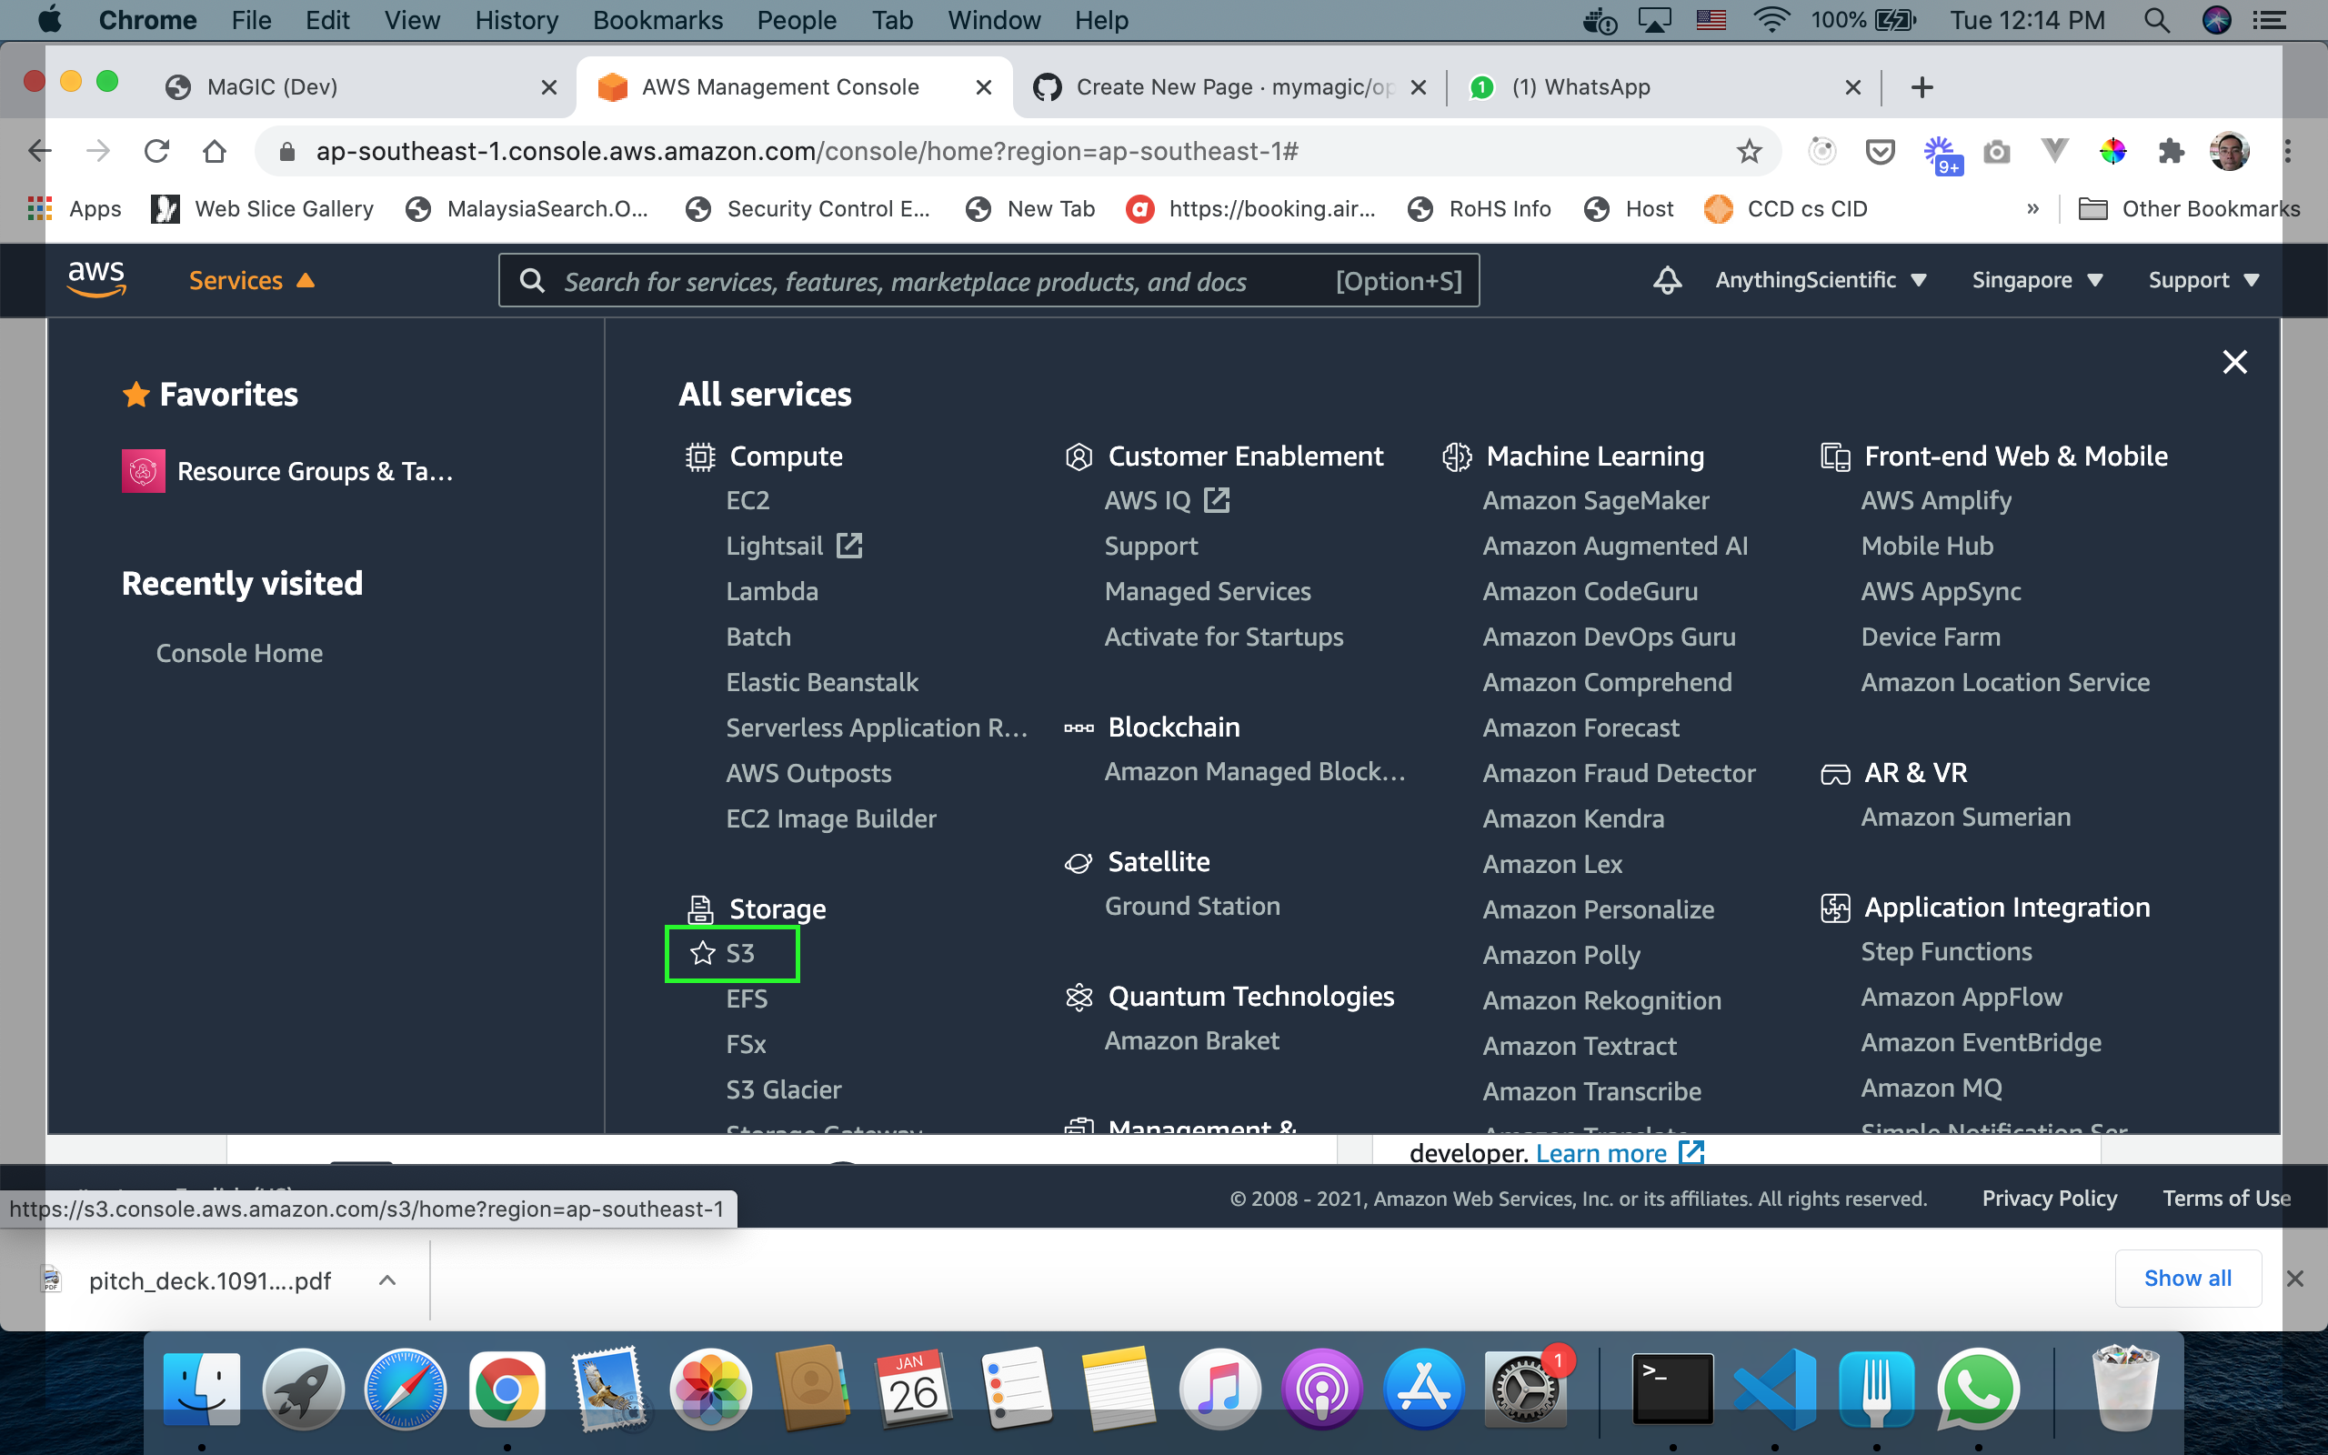Image resolution: width=2328 pixels, height=1455 pixels.
Task: Click the Quantum Technologies icon
Action: pyautogui.click(x=1079, y=997)
